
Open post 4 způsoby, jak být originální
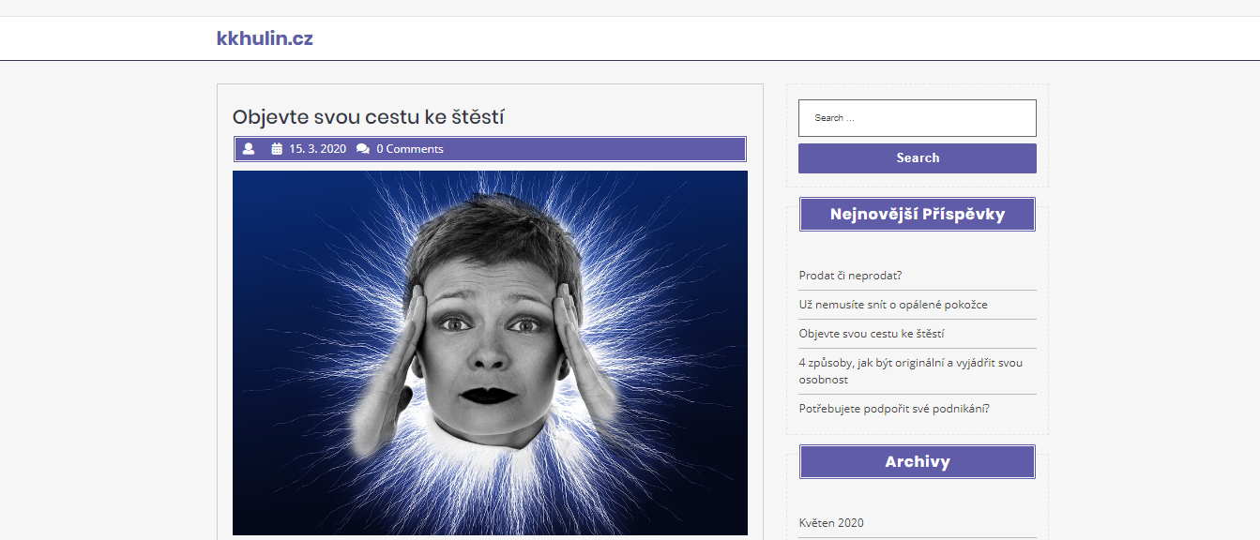(911, 370)
